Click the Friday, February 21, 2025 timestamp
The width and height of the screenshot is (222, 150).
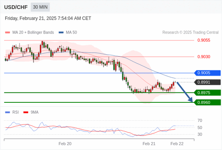48,18
